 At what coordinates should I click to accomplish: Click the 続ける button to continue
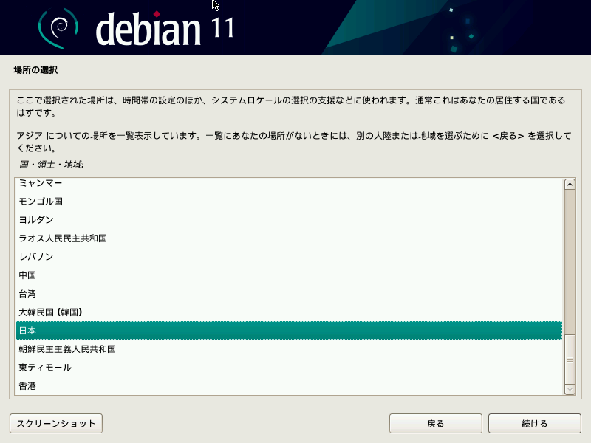click(534, 423)
